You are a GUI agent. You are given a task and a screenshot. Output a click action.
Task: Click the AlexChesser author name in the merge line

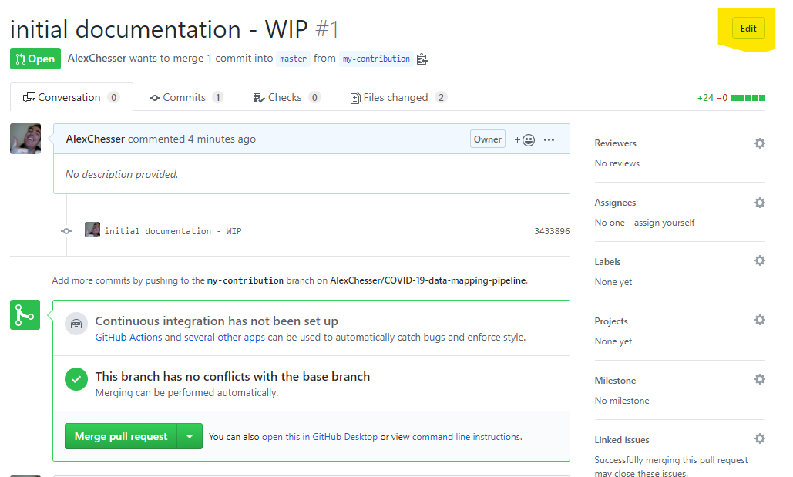(96, 58)
